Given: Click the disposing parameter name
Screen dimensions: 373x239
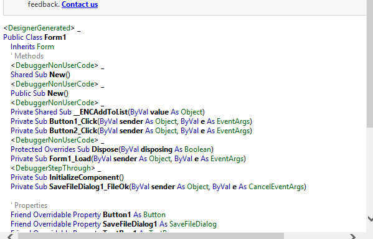Looking at the screenshot, I should click(156, 149).
